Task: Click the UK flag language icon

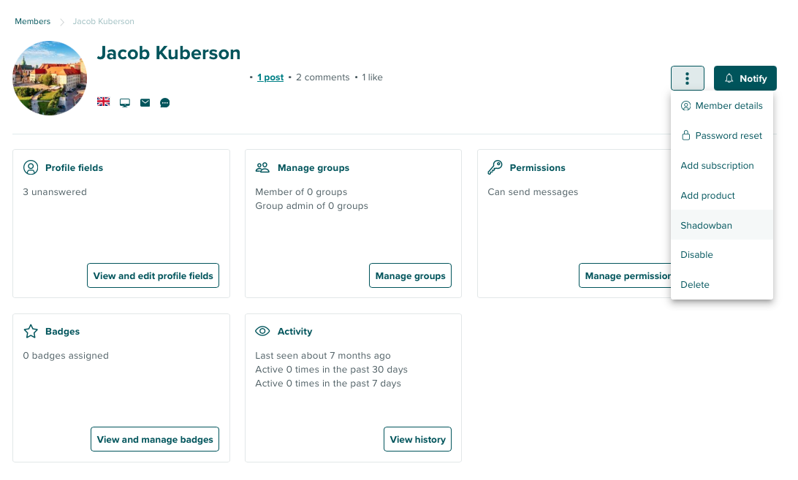Action: pyautogui.click(x=104, y=102)
